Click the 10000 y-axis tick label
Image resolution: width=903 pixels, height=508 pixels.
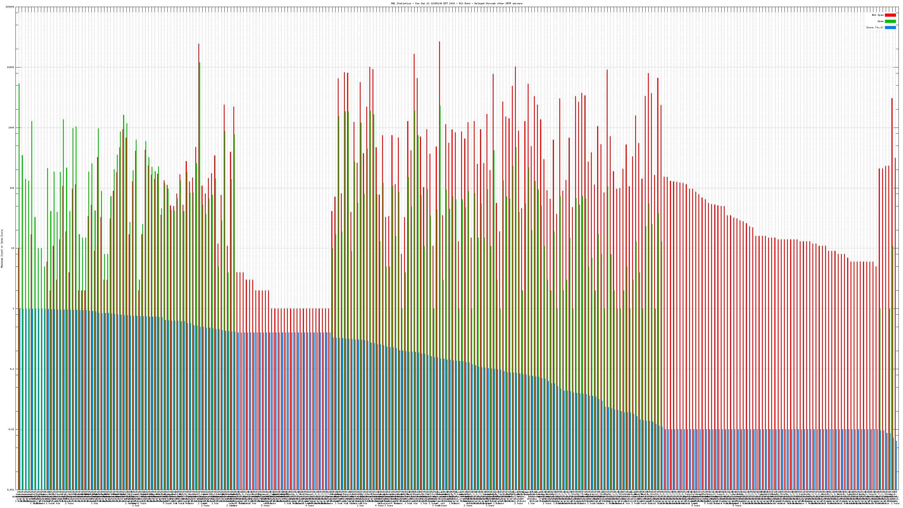tap(11, 67)
